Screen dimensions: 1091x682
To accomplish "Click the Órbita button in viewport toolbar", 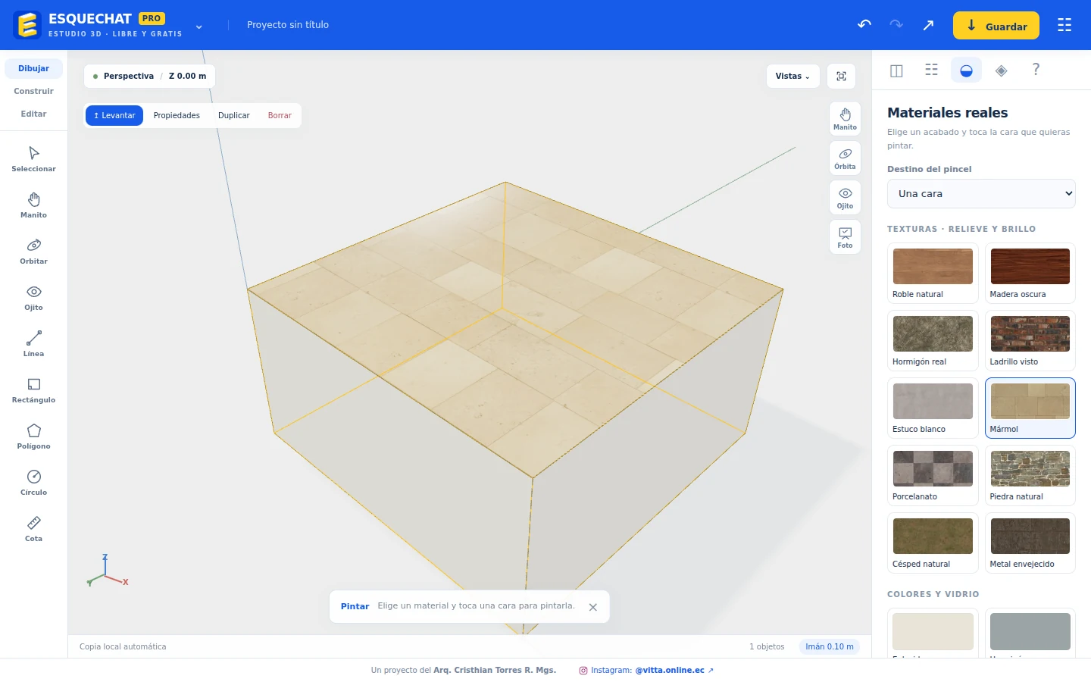I will (845, 158).
